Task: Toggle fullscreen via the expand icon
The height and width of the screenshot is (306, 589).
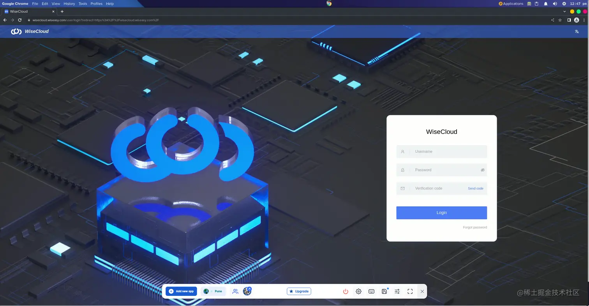Action: coord(410,291)
